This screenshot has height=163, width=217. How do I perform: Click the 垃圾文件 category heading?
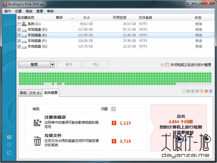(x=53, y=135)
